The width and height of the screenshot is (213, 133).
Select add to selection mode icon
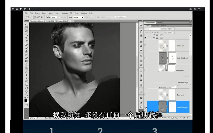tap(37, 17)
